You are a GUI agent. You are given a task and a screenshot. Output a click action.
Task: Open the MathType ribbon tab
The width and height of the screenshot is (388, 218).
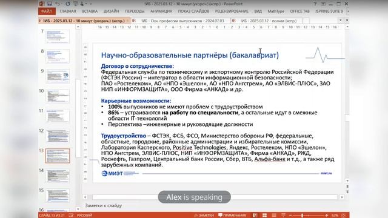click(276, 11)
